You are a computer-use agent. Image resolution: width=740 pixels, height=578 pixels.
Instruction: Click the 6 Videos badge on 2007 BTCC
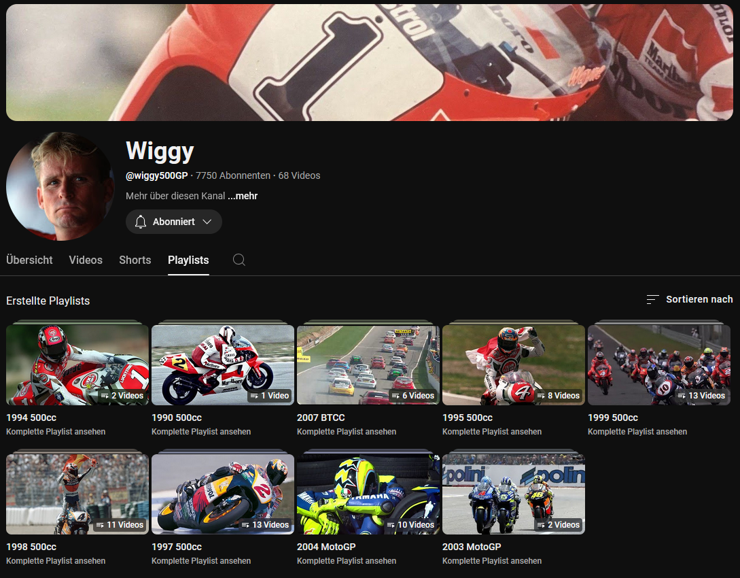point(412,396)
